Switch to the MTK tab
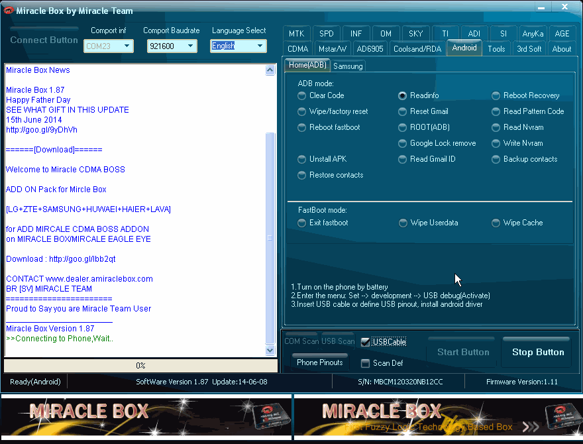Viewport: 583px width, 444px height. 296,34
